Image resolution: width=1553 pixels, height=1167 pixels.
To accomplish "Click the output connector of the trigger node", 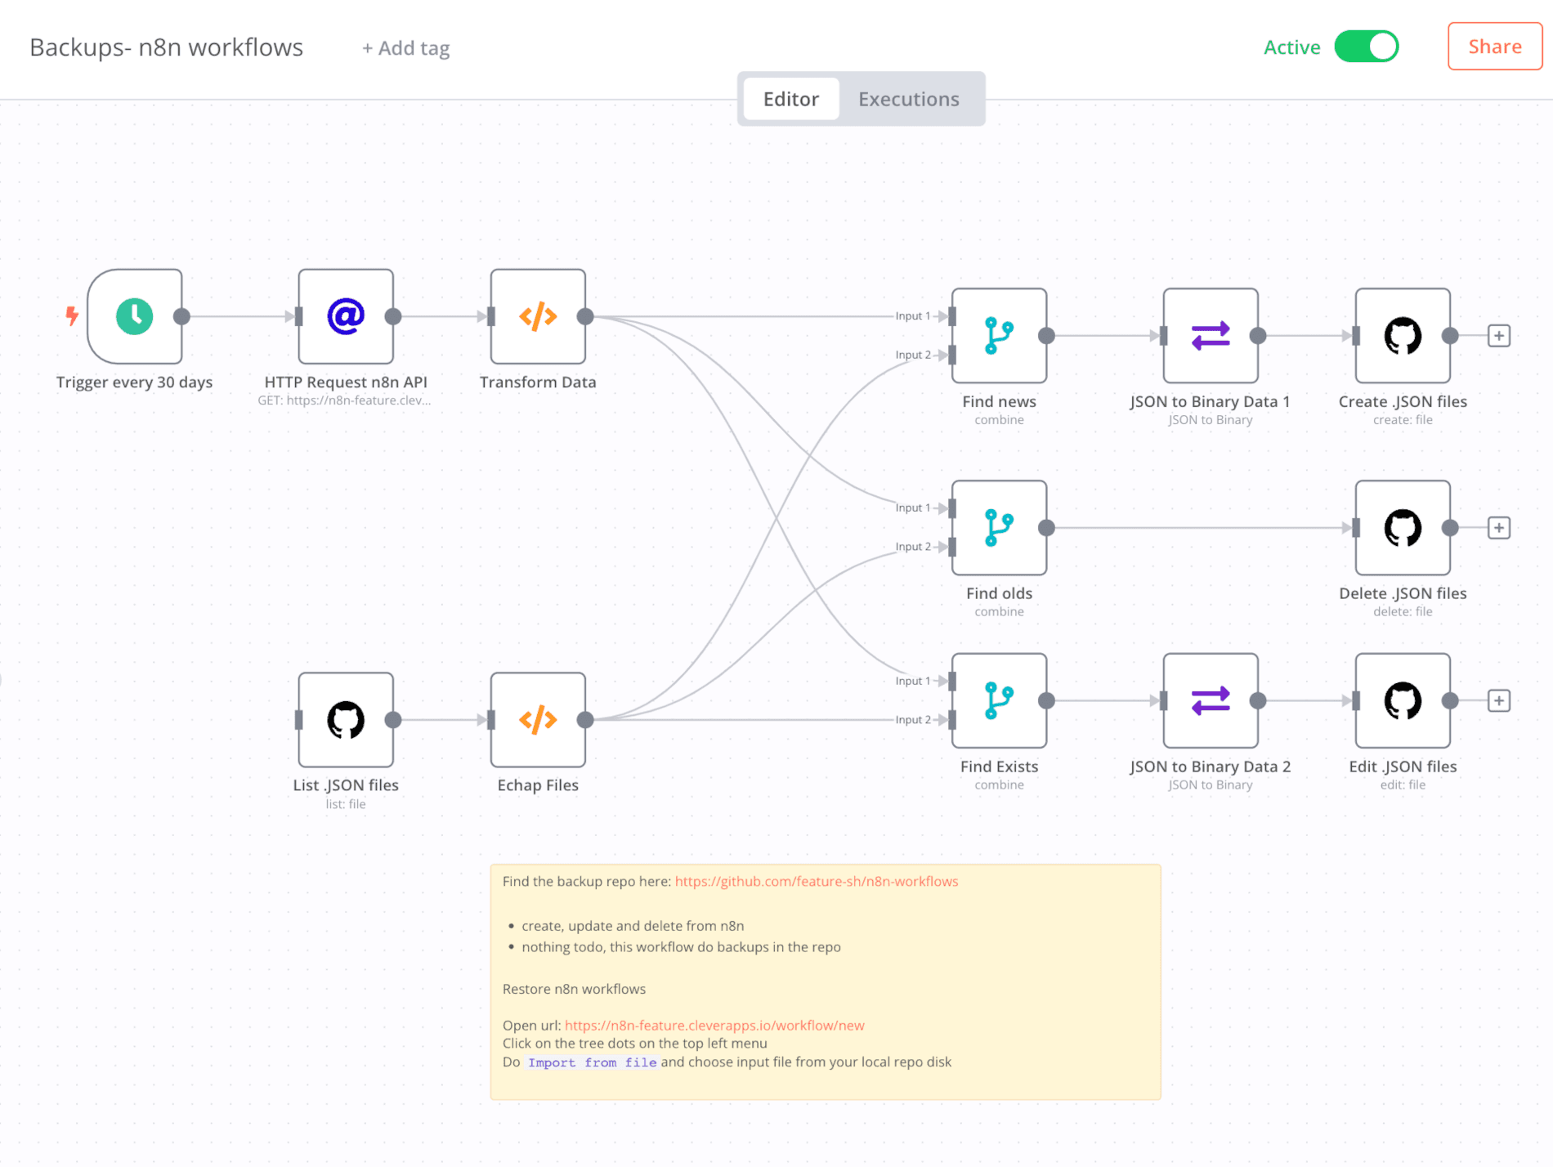I will pos(182,316).
